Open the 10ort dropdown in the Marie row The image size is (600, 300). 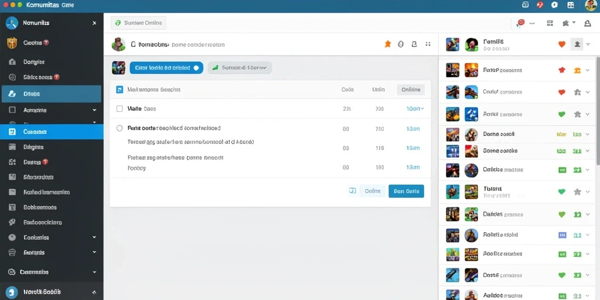pyautogui.click(x=415, y=108)
